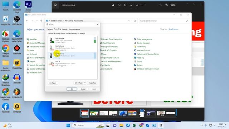Open the Sound link in Control Panel
The height and width of the screenshot is (129, 229).
(x=139, y=61)
